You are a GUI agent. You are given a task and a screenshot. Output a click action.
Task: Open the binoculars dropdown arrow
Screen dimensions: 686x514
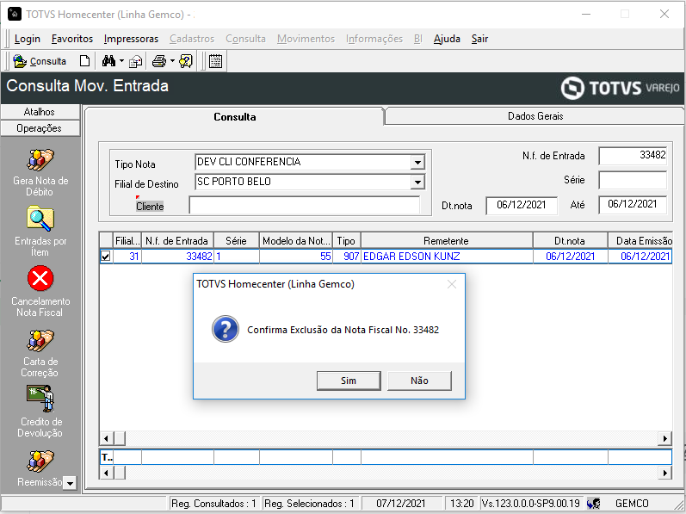click(121, 61)
